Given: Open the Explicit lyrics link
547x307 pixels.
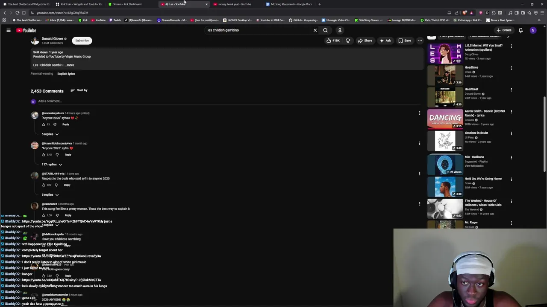Looking at the screenshot, I should pyautogui.click(x=66, y=74).
